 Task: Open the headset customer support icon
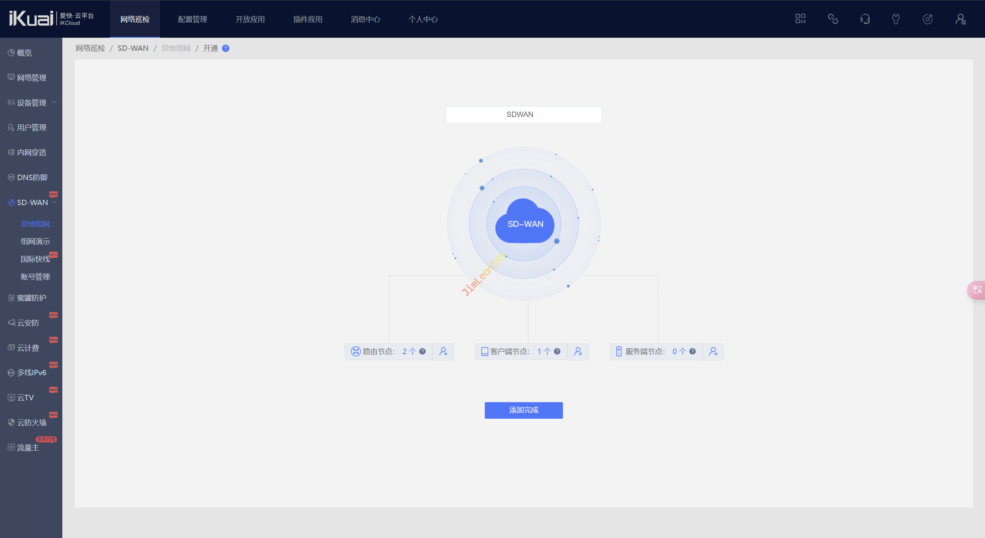tap(865, 19)
